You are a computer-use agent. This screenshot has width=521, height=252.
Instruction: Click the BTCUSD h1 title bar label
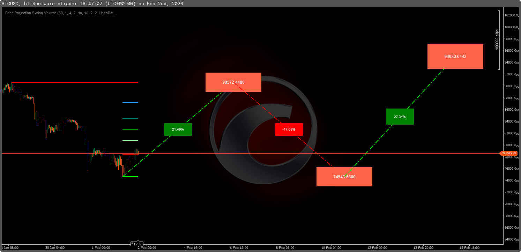[16, 4]
